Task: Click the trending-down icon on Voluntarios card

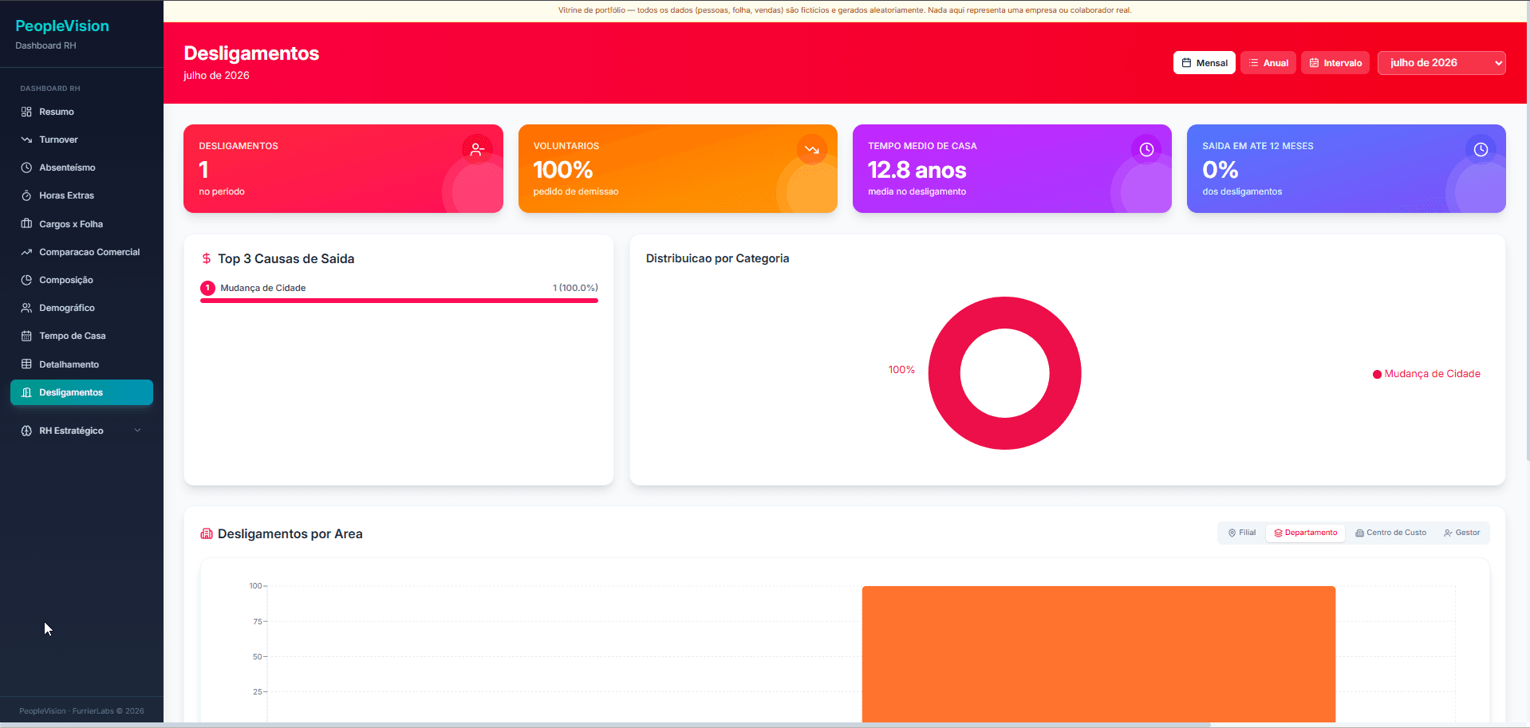Action: tap(812, 149)
